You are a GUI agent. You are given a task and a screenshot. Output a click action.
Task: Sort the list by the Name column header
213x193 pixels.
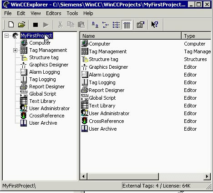pyautogui.click(x=131, y=36)
